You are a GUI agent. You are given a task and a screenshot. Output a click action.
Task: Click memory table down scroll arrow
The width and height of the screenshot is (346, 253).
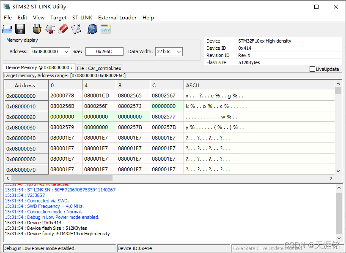(x=338, y=171)
